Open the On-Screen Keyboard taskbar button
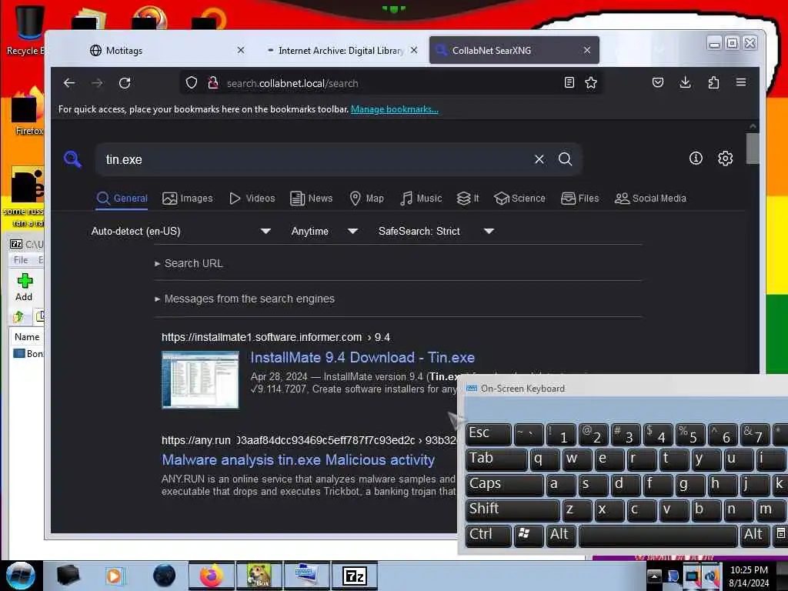 click(x=306, y=576)
